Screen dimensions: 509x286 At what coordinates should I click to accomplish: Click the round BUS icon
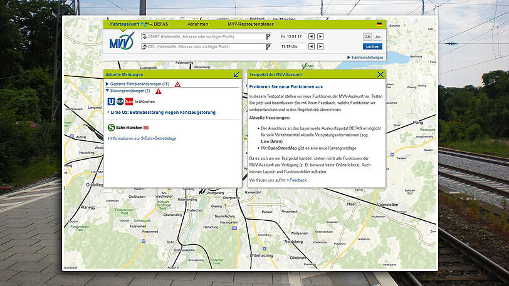click(120, 102)
